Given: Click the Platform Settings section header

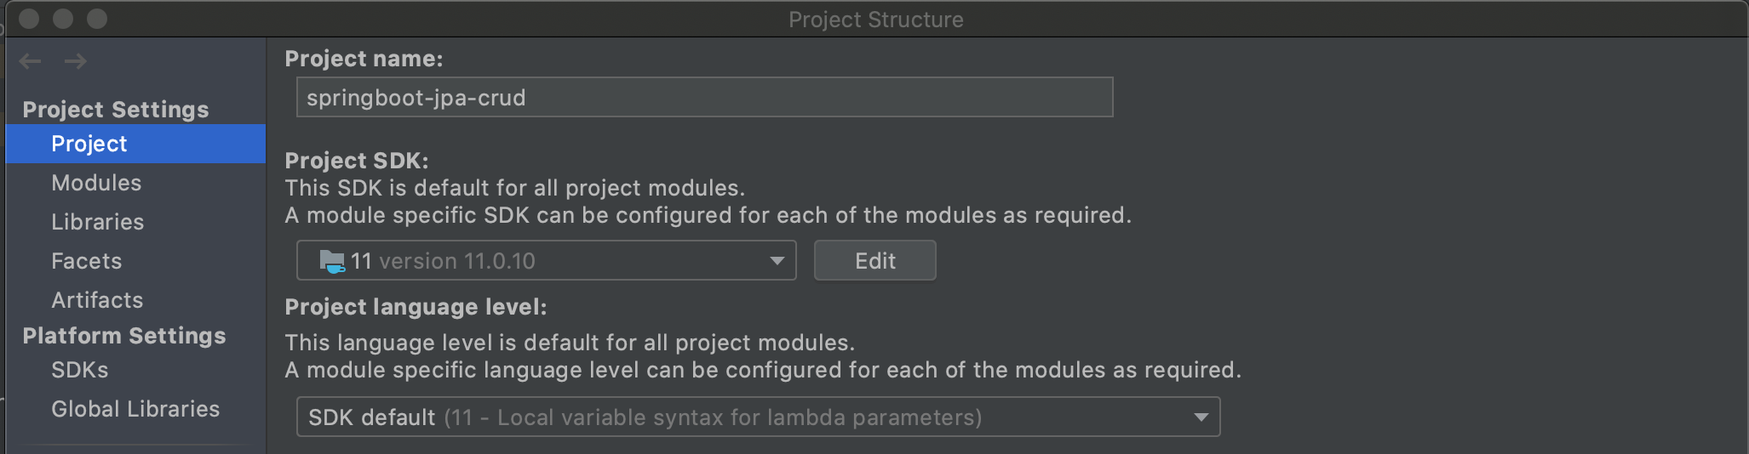Looking at the screenshot, I should 124,336.
